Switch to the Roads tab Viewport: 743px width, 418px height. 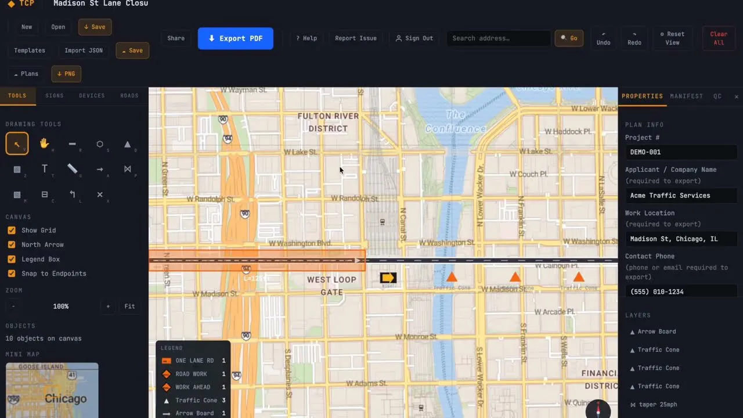pyautogui.click(x=129, y=96)
